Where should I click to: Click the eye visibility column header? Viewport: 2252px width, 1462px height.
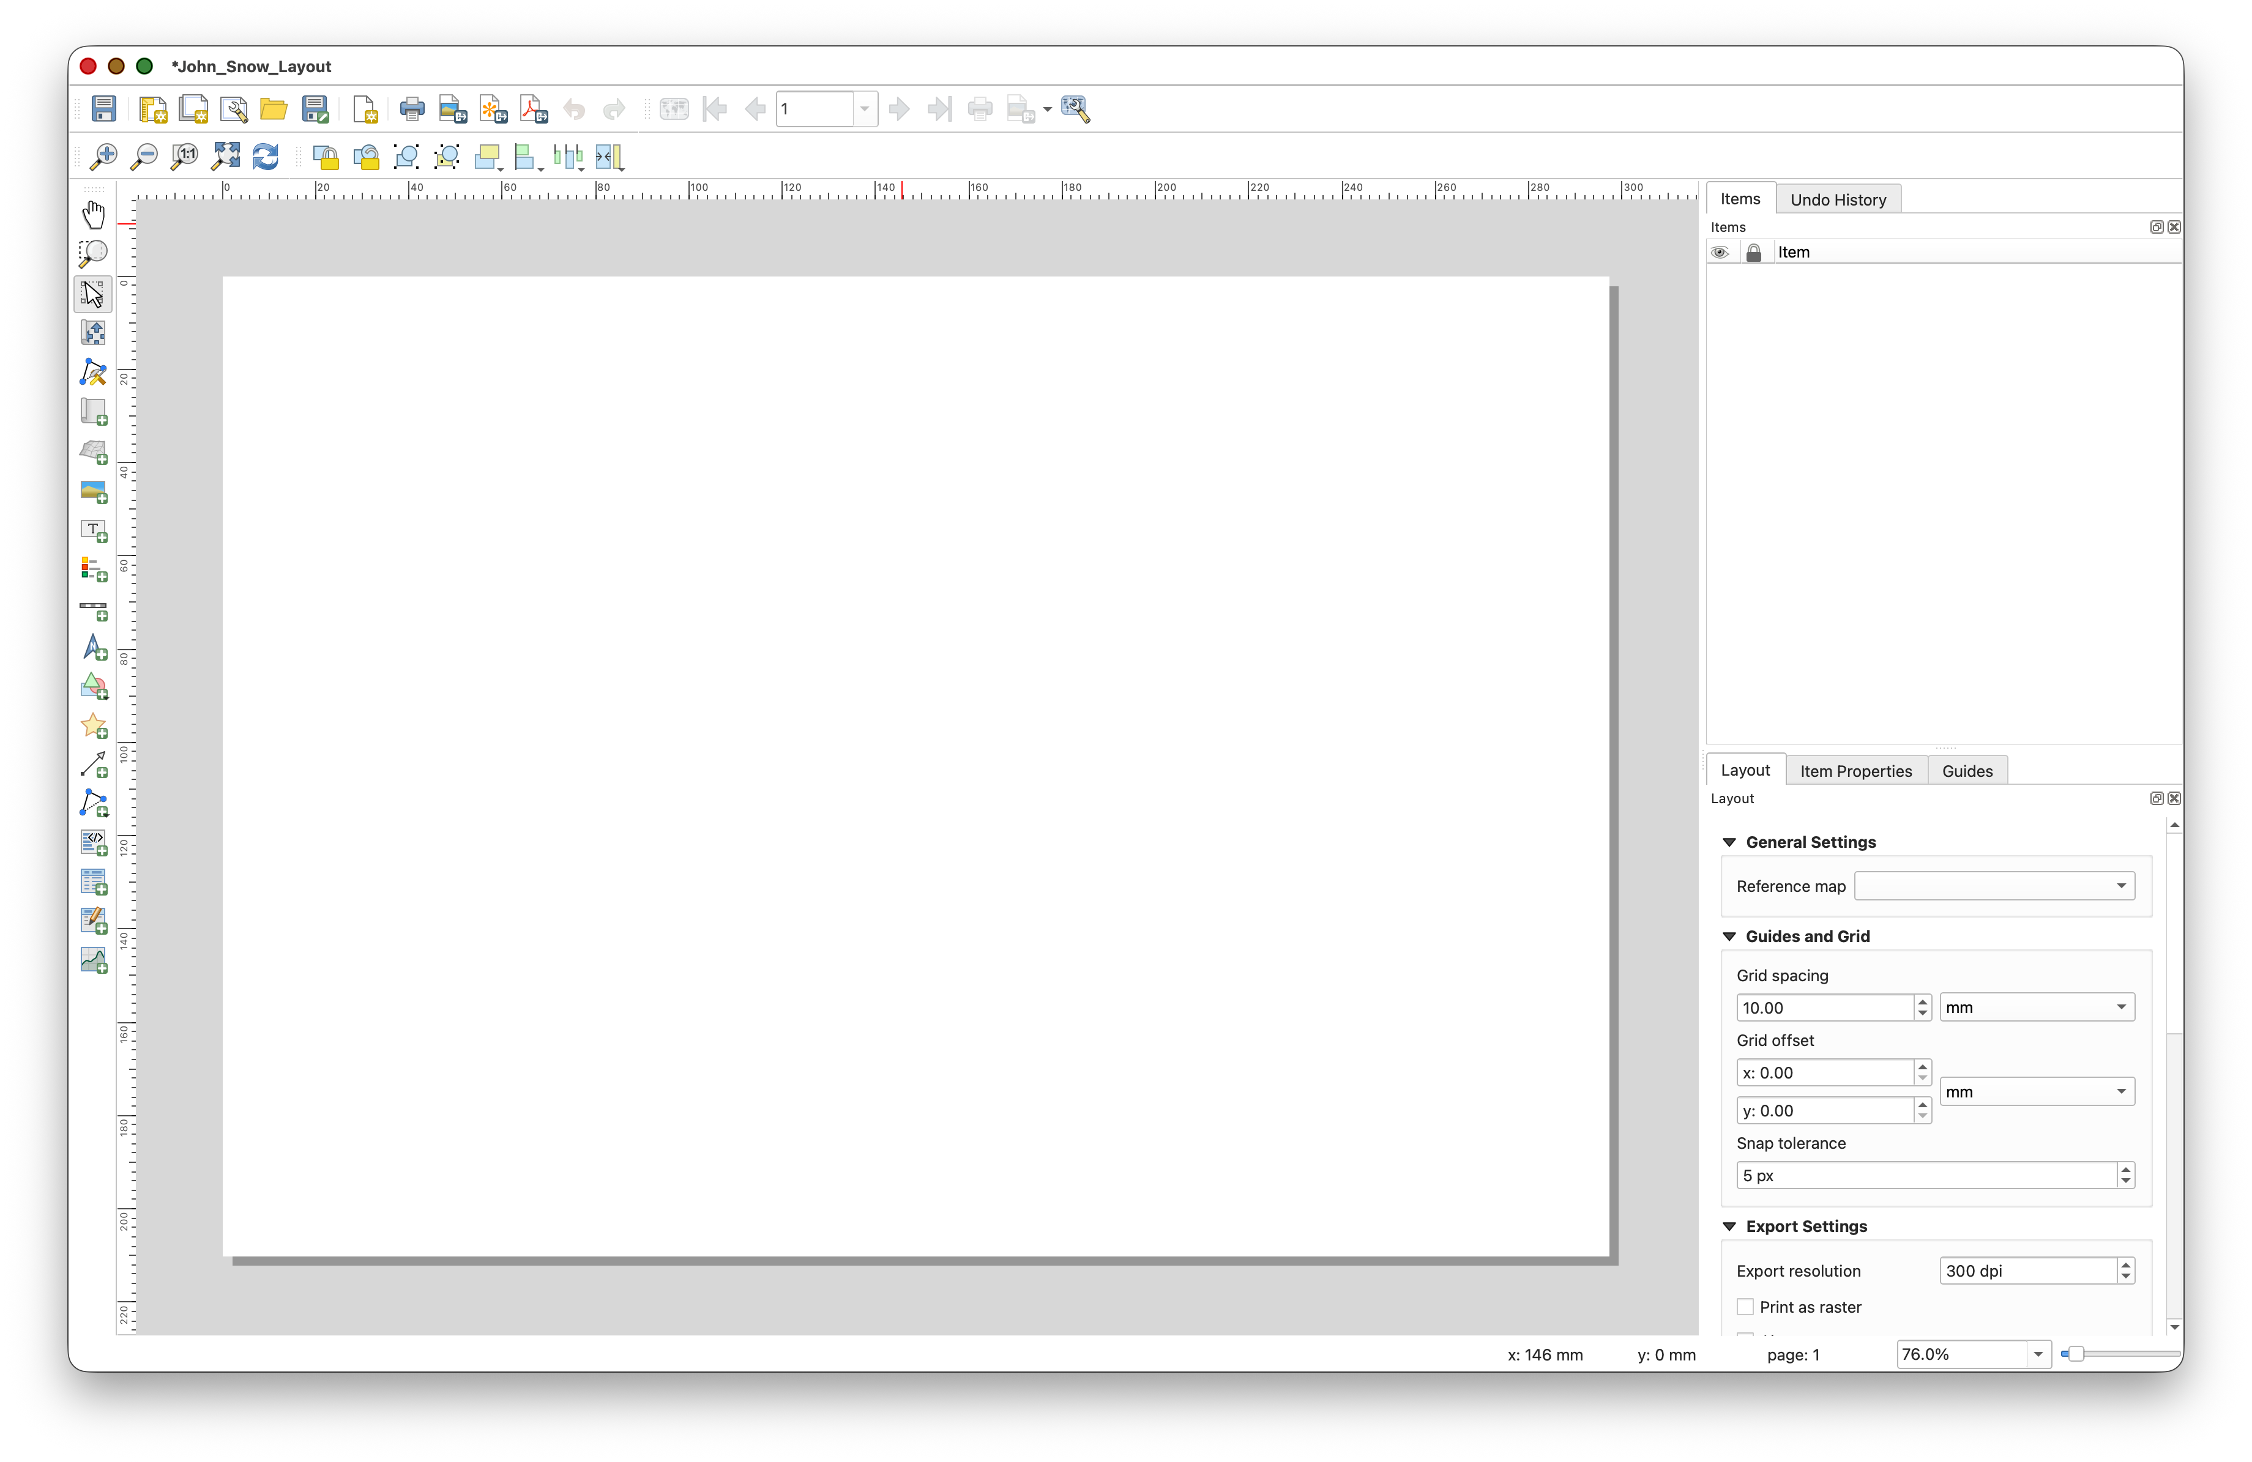pyautogui.click(x=1719, y=253)
